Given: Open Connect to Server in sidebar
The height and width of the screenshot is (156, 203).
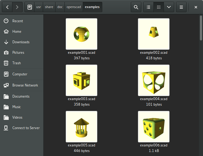Looking at the screenshot, I should click(22, 128).
